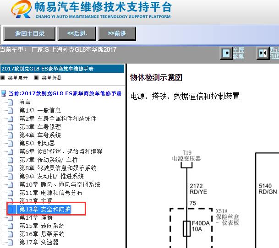Image resolution: width=279 pixels, height=248 pixels.
Task: Click the page icon next to 第8章
Action: click(11, 168)
